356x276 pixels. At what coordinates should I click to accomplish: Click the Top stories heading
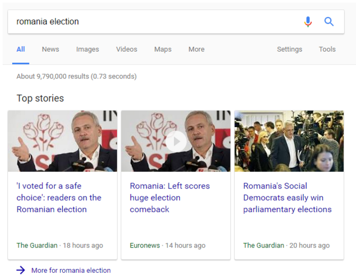(40, 98)
